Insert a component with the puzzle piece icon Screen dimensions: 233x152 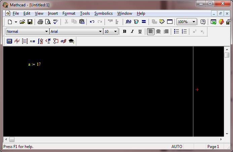[x=162, y=22]
